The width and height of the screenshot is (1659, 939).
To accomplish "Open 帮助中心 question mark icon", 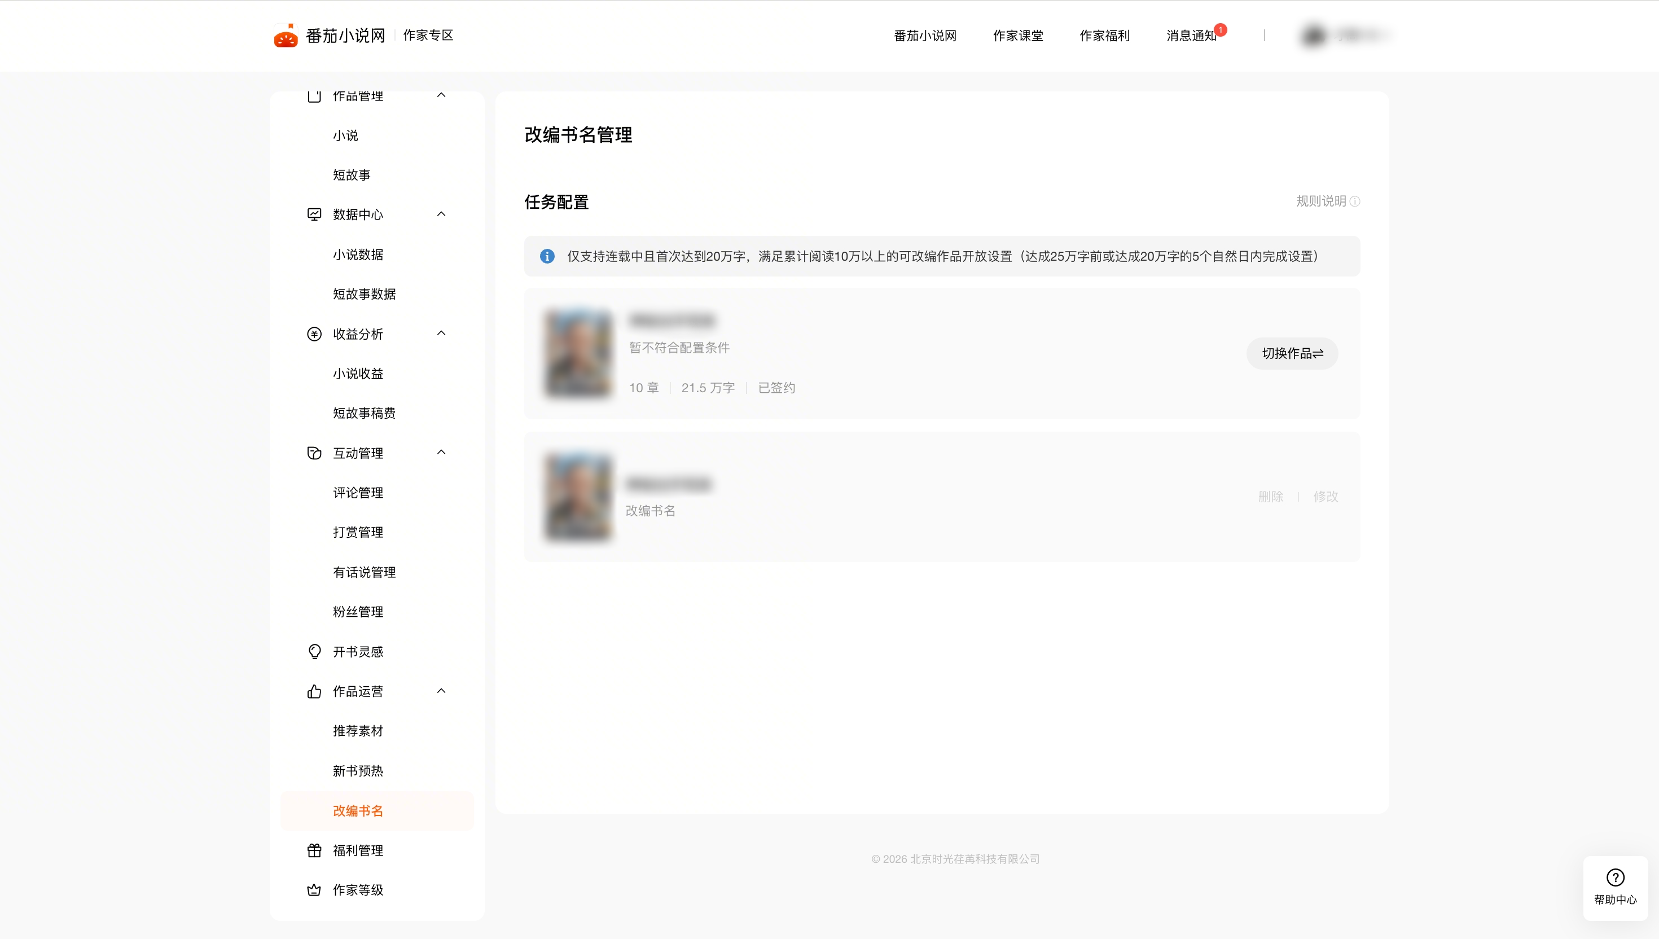I will 1615,877.
